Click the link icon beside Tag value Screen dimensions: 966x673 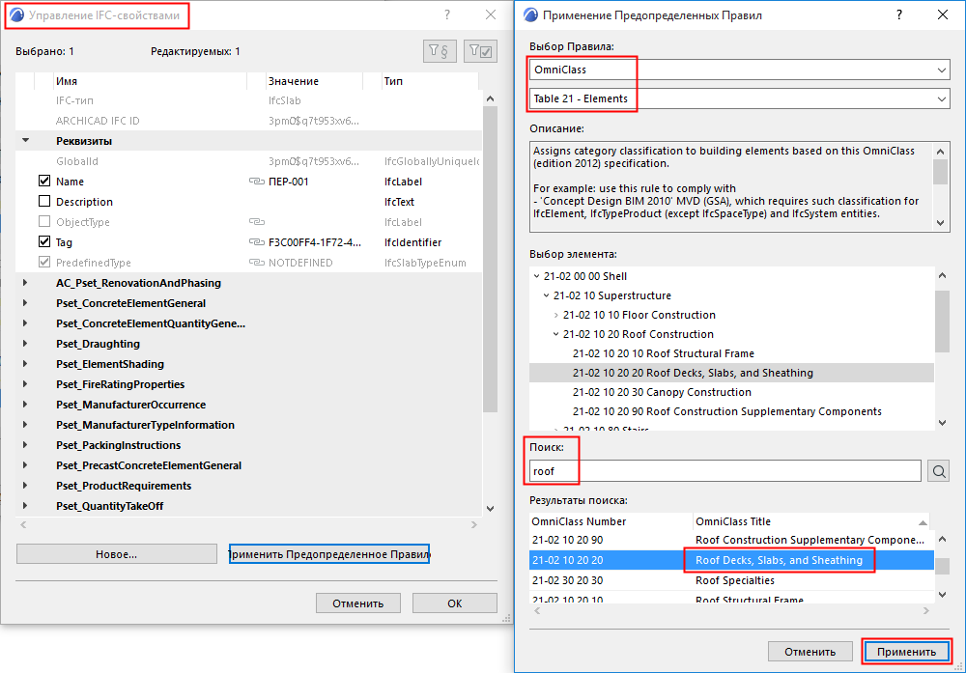coord(256,242)
